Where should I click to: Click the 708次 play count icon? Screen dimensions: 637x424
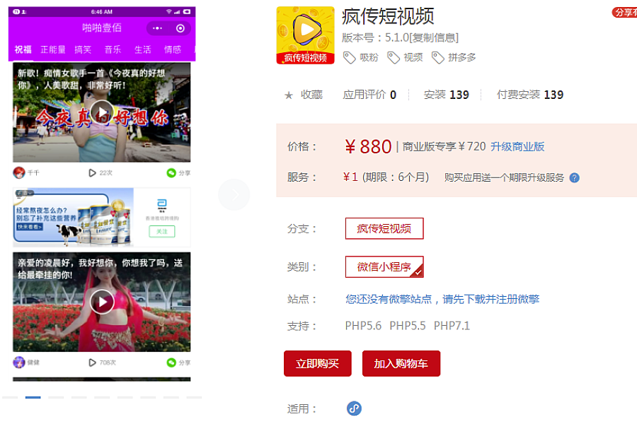[92, 363]
